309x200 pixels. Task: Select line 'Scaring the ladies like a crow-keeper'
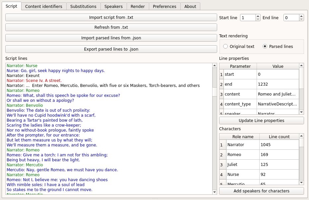coord(44,125)
